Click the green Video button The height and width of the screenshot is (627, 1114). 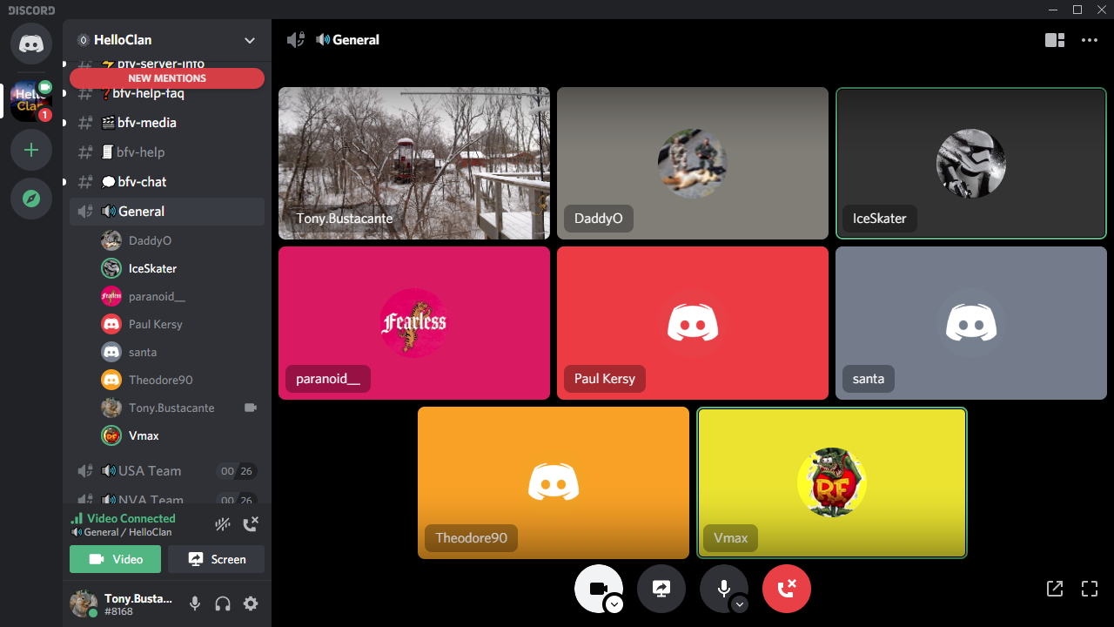115,559
